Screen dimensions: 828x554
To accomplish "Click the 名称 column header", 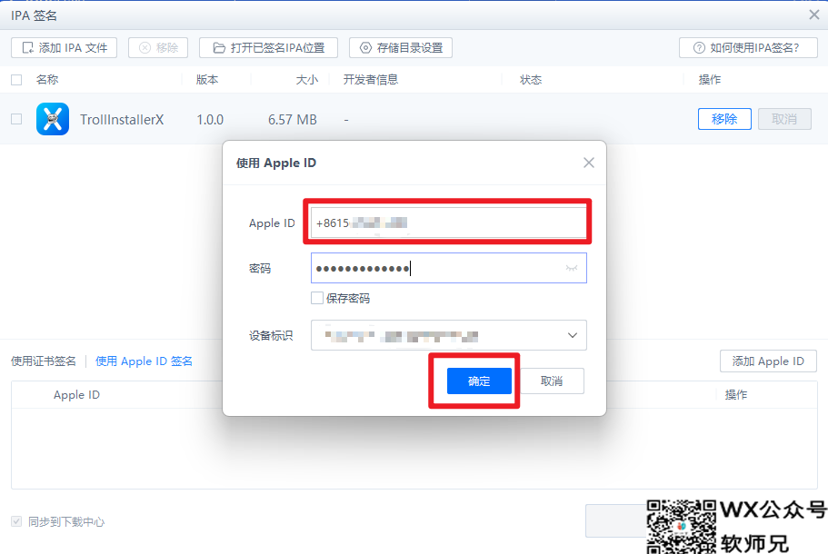I will pyautogui.click(x=47, y=80).
